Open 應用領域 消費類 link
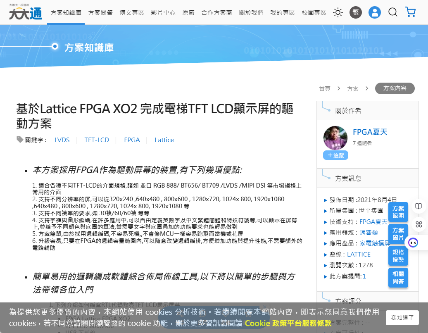The height and width of the screenshot is (333, 428). click(369, 233)
